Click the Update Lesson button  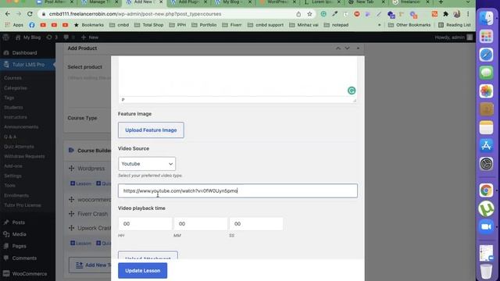(x=142, y=271)
